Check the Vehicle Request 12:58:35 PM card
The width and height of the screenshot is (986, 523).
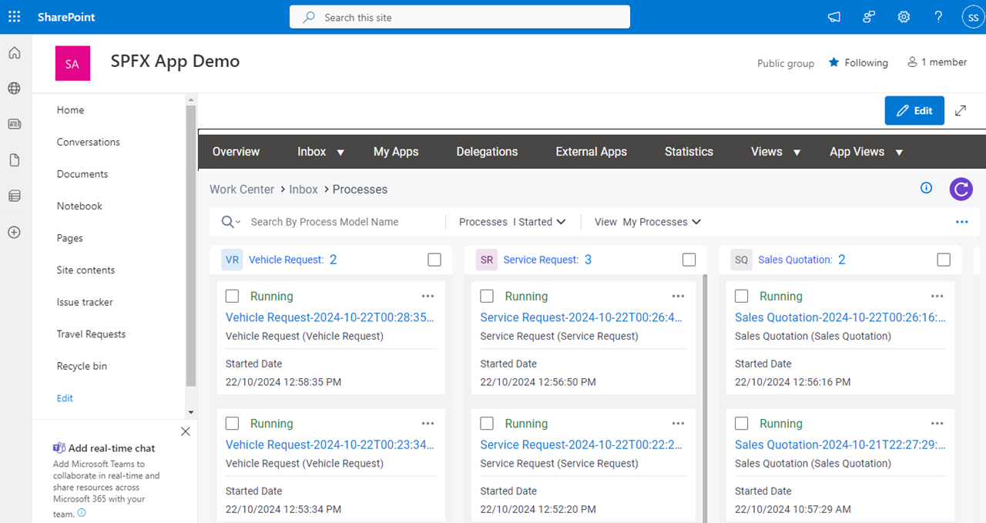232,296
